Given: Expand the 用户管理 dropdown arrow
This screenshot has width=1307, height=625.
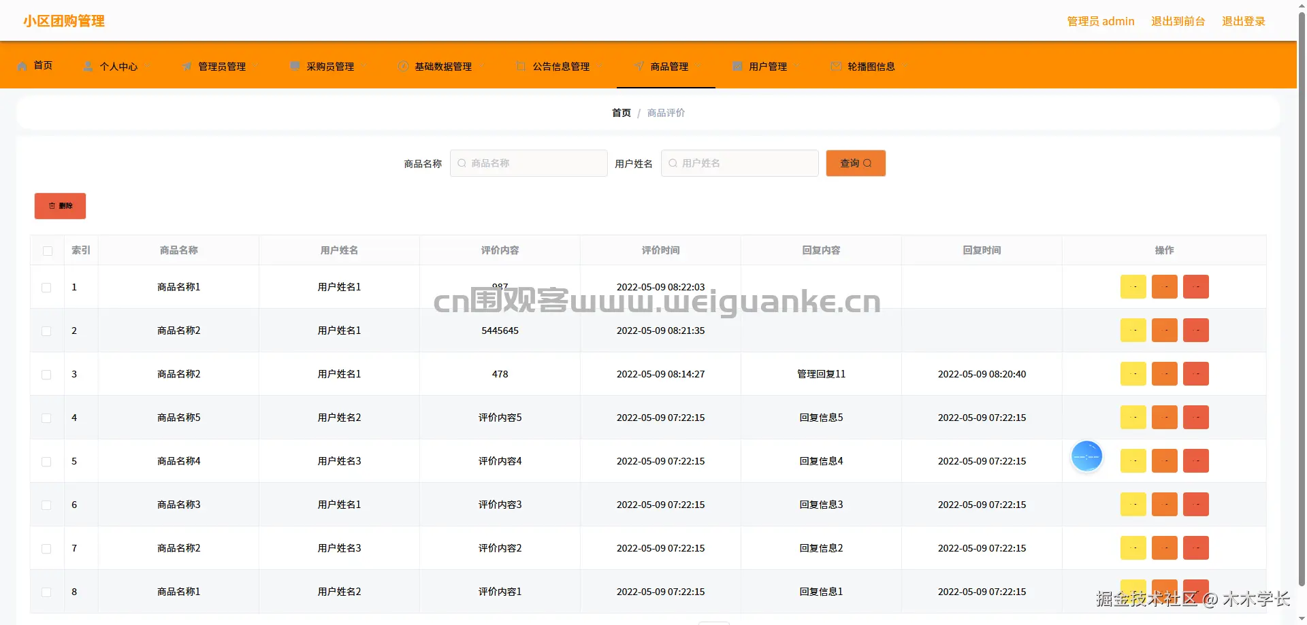Looking at the screenshot, I should (796, 67).
